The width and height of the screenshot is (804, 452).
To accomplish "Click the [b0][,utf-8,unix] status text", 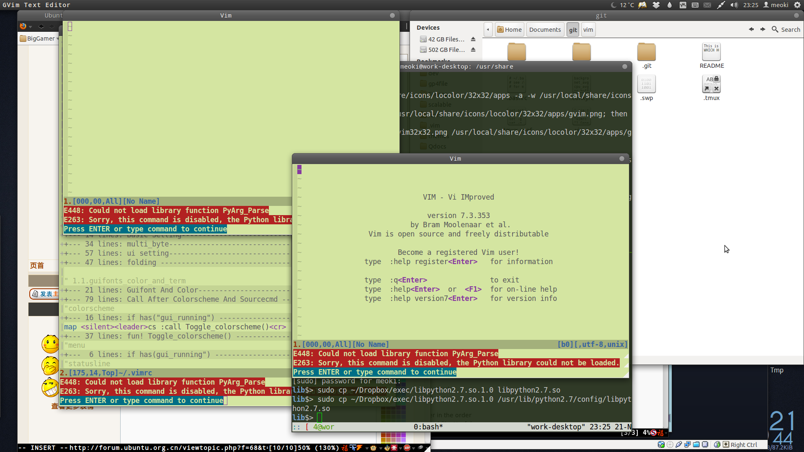I will [x=592, y=344].
